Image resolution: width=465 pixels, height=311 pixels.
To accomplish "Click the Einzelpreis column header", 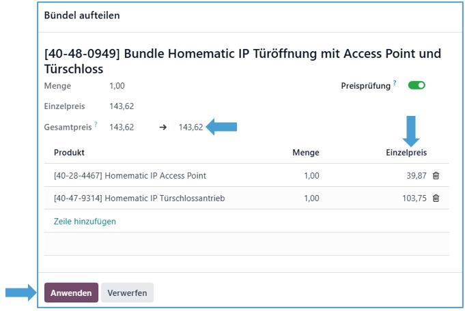I will [406, 153].
